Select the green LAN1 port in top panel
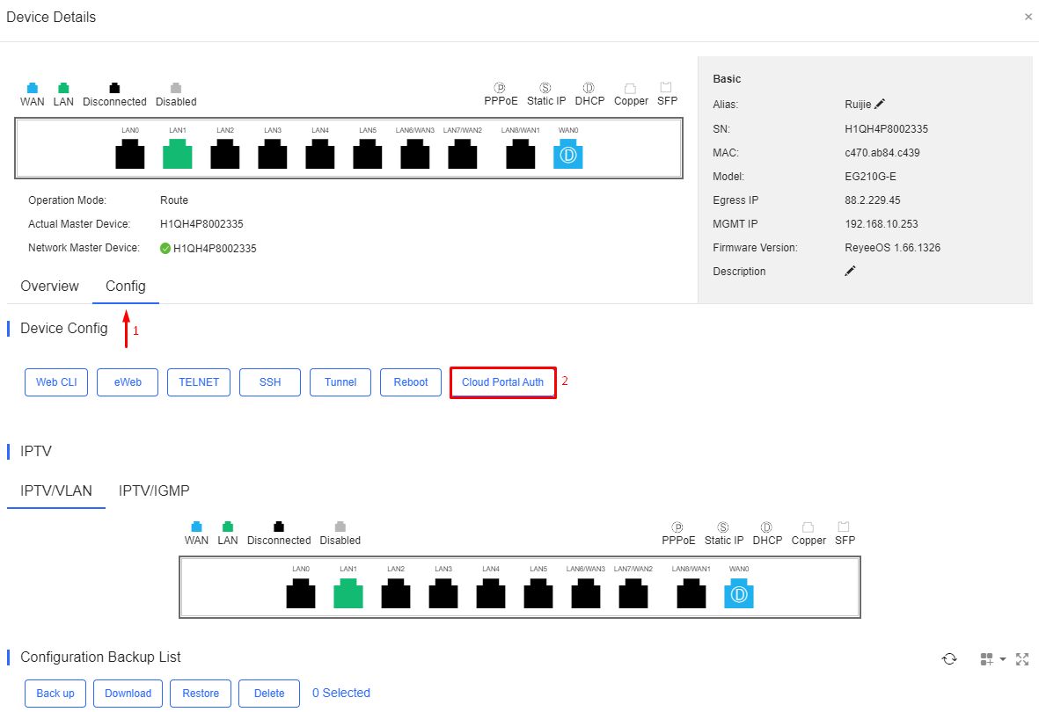1039x712 pixels. [178, 154]
